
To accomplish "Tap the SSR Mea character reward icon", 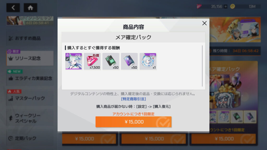I will [x=74, y=61].
